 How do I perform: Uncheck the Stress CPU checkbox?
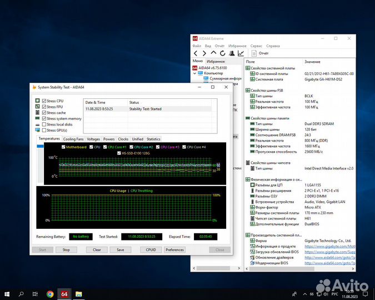tap(44, 101)
